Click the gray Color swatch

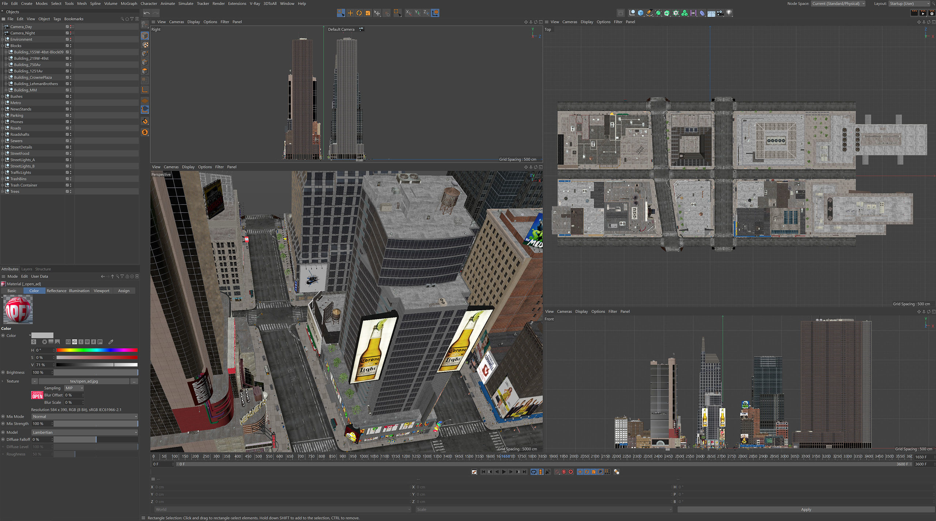point(42,335)
